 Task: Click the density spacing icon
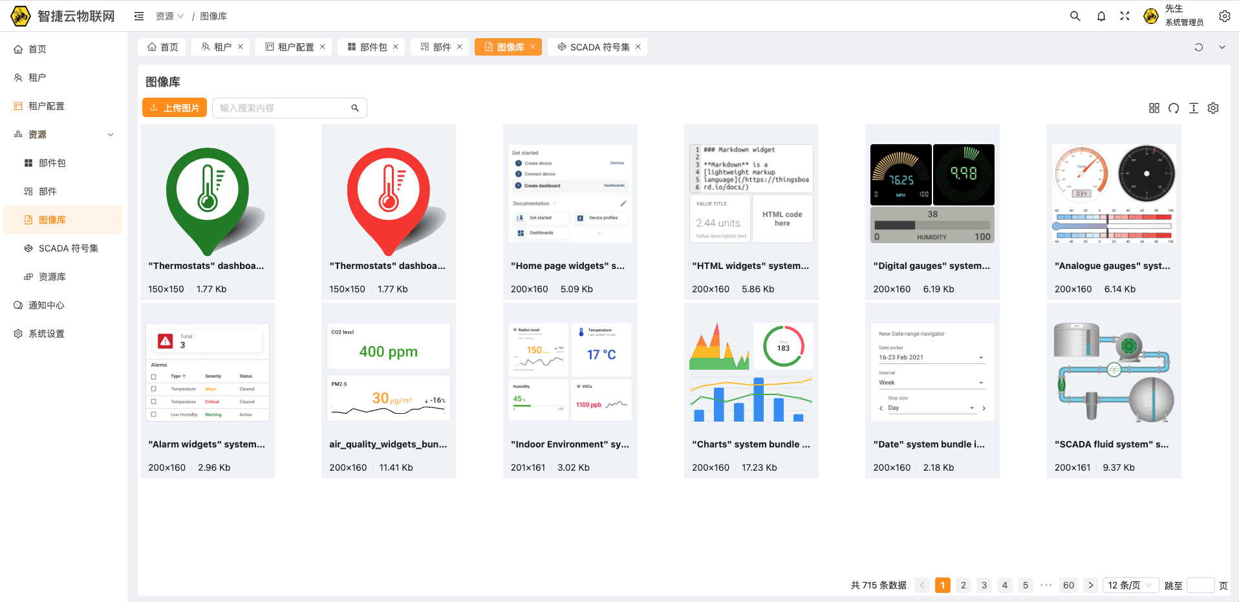point(1194,108)
